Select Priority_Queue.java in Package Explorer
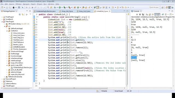175x98 pixels. [20, 49]
